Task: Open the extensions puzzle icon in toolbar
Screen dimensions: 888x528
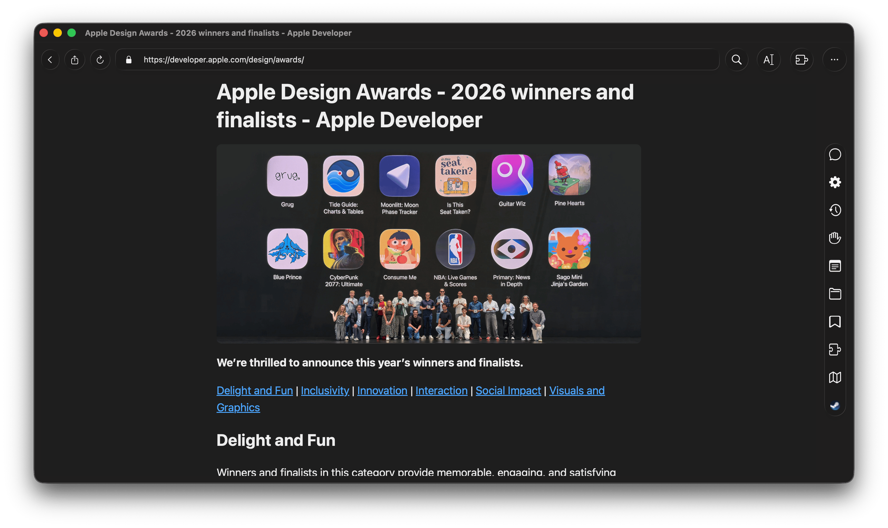Action: coord(802,60)
